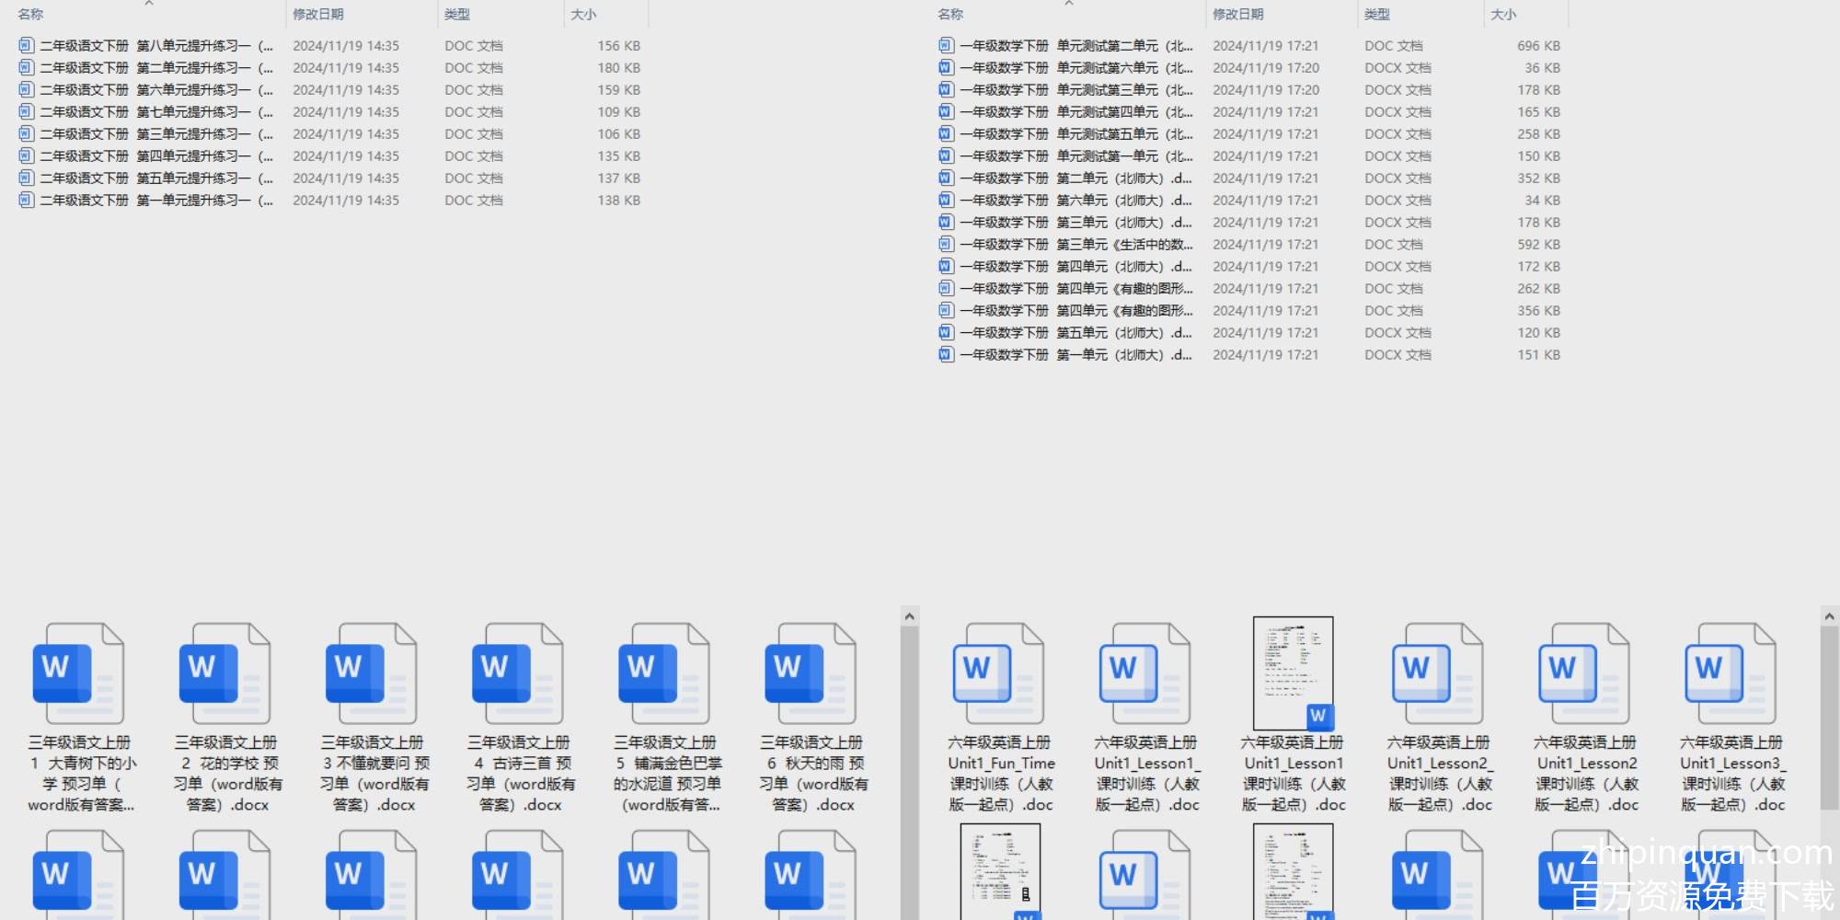
Task: Select Word document 3 不懂就要问 预习单
Action: click(x=371, y=673)
